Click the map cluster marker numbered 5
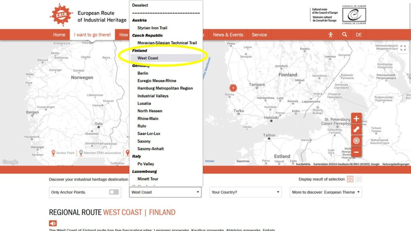The width and height of the screenshot is (411, 231). [233, 88]
